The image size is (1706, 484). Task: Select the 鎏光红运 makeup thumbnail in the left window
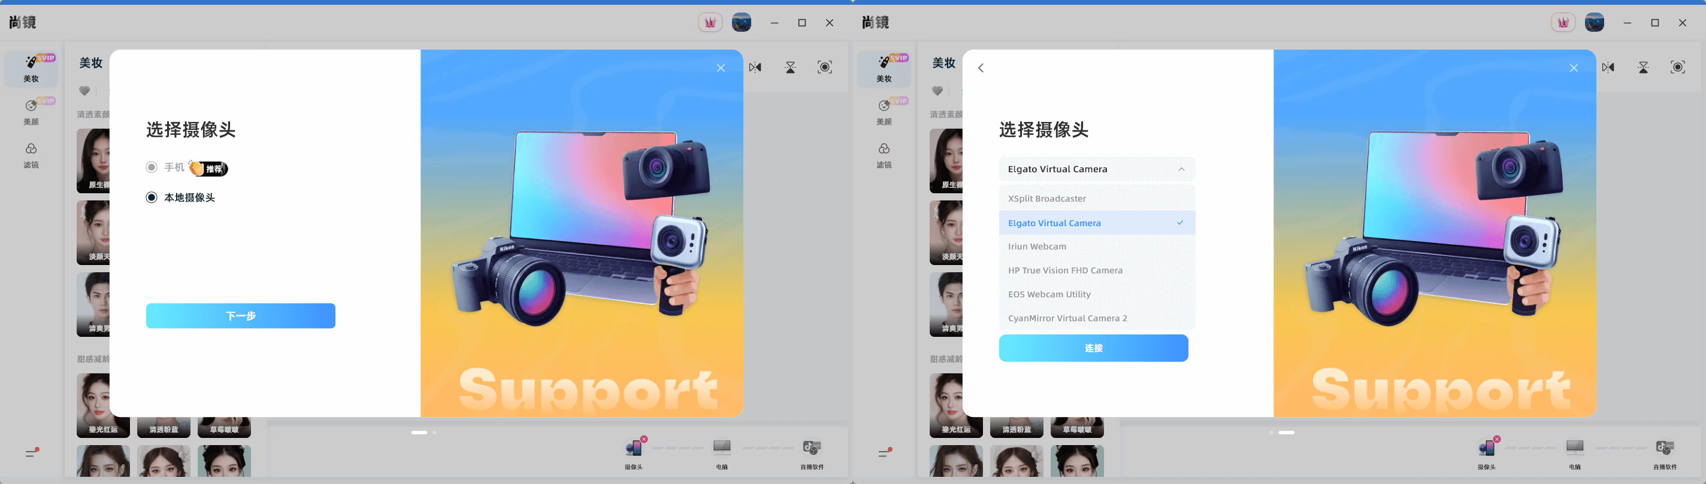click(x=103, y=404)
